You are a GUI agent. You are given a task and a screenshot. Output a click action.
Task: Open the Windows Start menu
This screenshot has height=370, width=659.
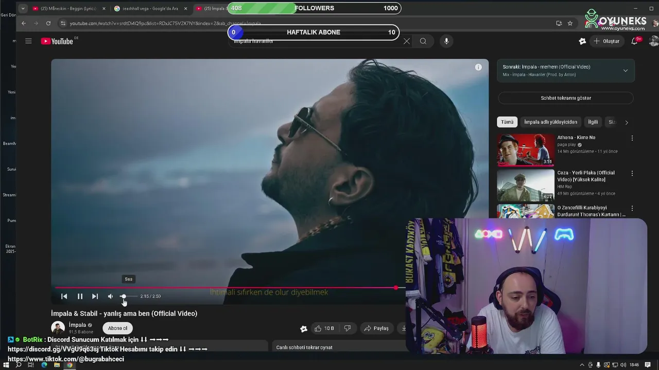coord(7,365)
